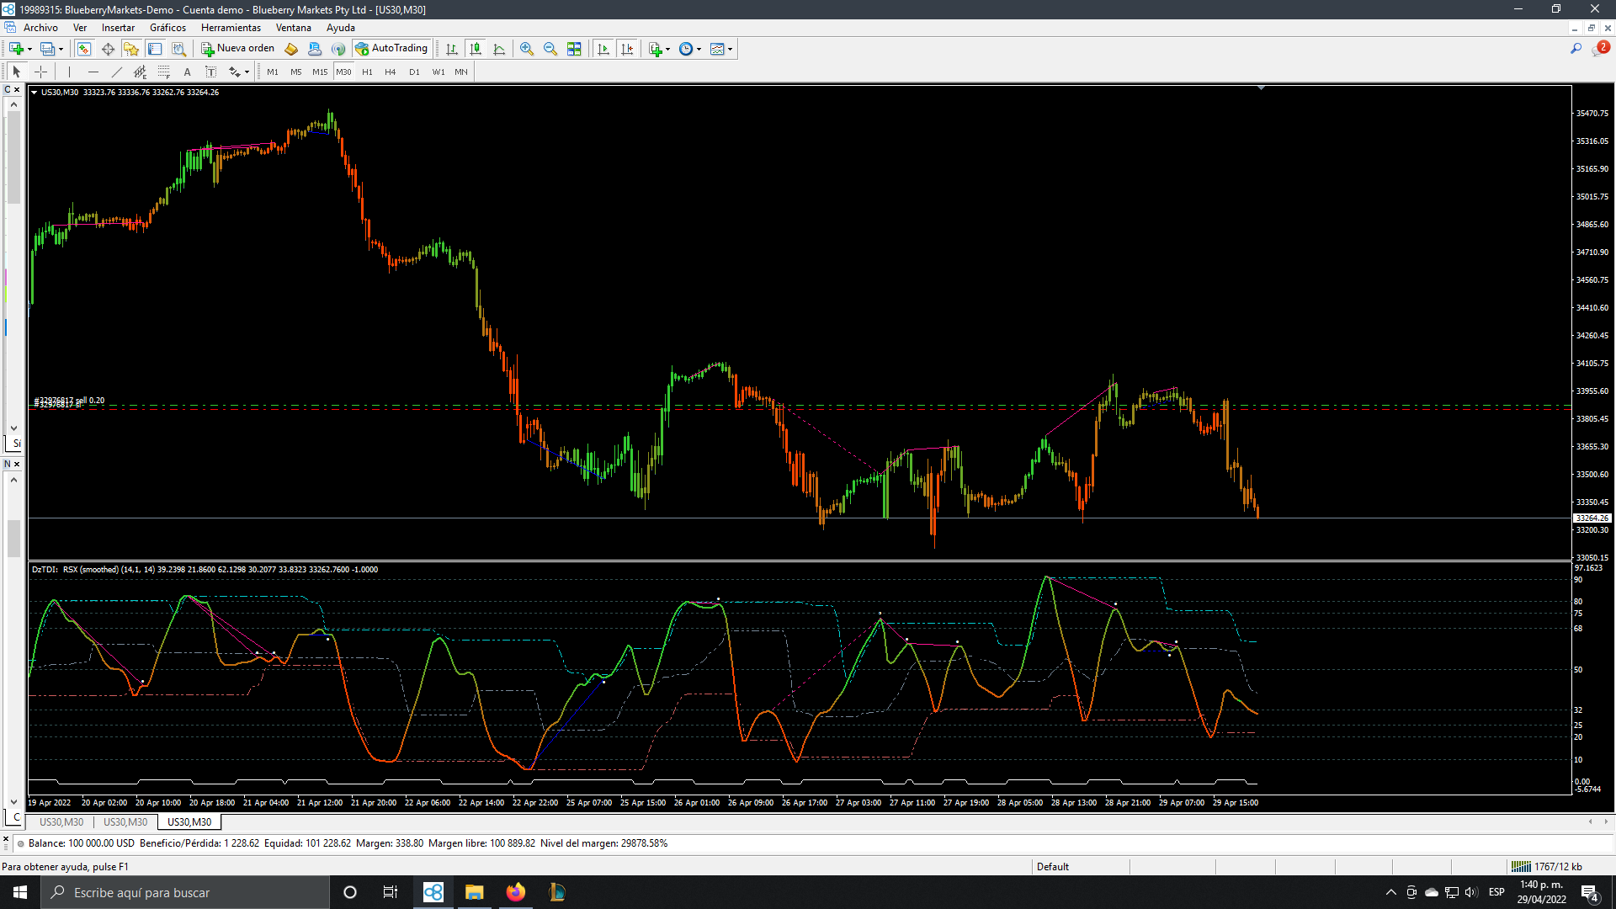This screenshot has height=909, width=1616.
Task: Select the H4 timeframe
Action: click(x=390, y=72)
